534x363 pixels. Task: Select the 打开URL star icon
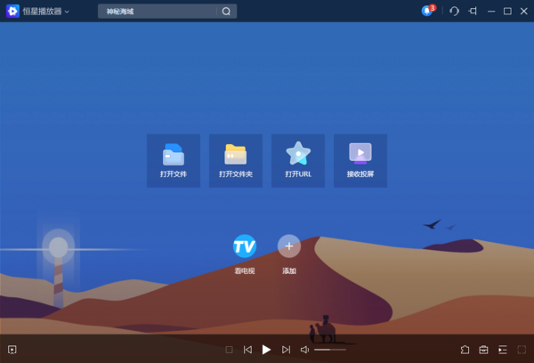(298, 155)
